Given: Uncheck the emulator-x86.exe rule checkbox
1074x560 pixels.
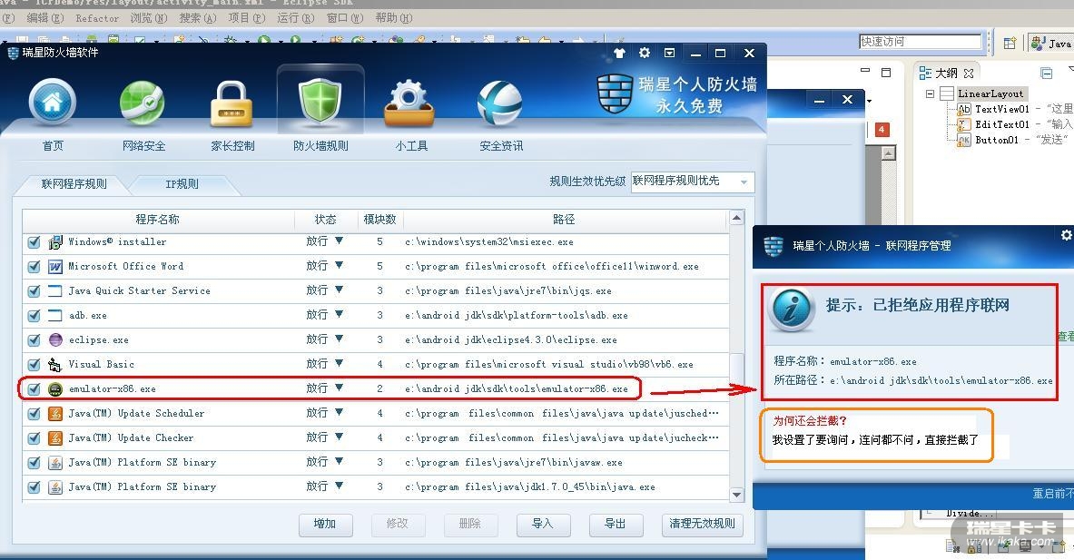Looking at the screenshot, I should (x=34, y=388).
